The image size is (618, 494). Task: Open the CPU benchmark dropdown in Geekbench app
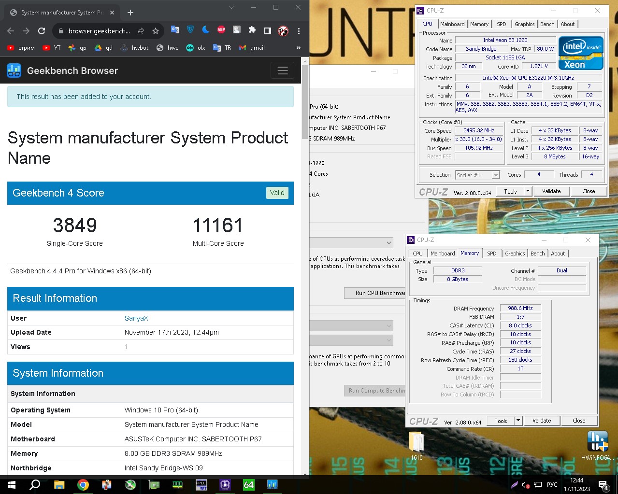(351, 242)
